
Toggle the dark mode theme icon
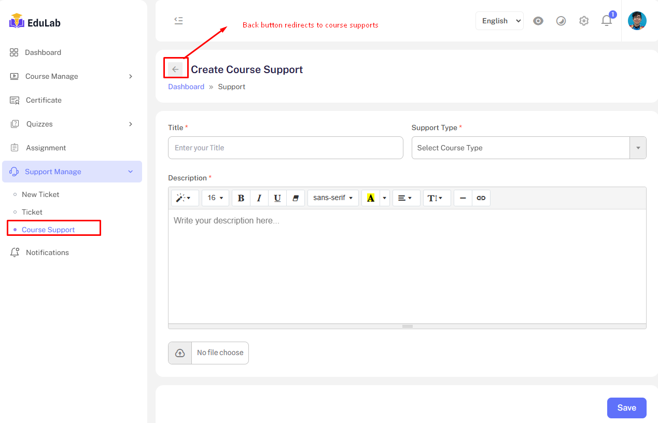[561, 21]
